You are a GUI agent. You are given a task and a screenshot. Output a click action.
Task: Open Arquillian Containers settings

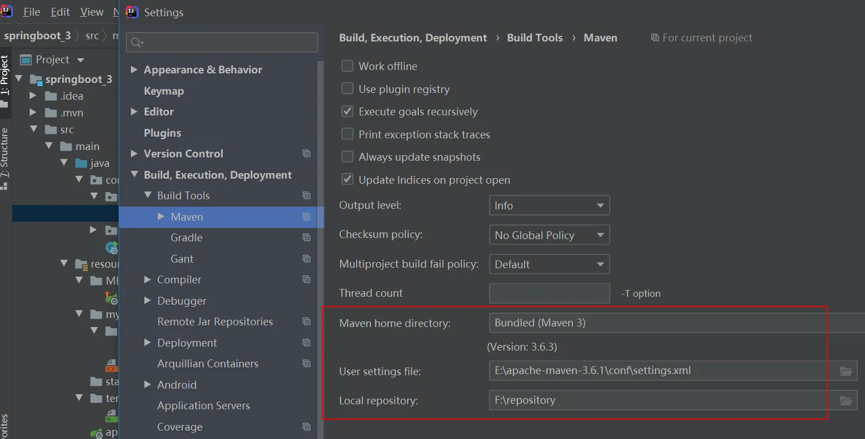click(208, 363)
